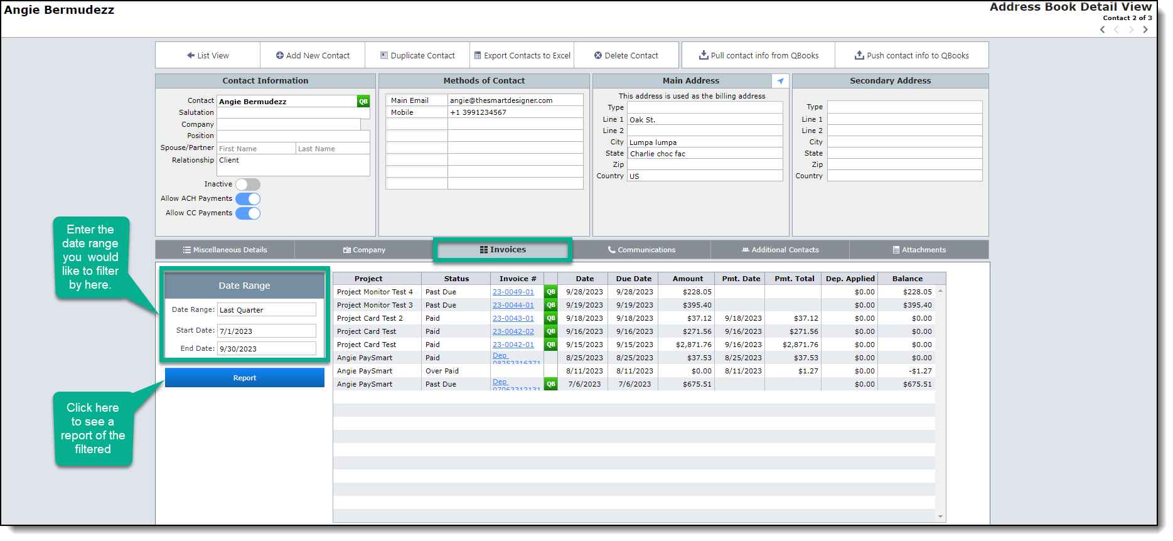1173x541 pixels.
Task: Open the 'Mobile' method type selector
Action: pos(417,112)
